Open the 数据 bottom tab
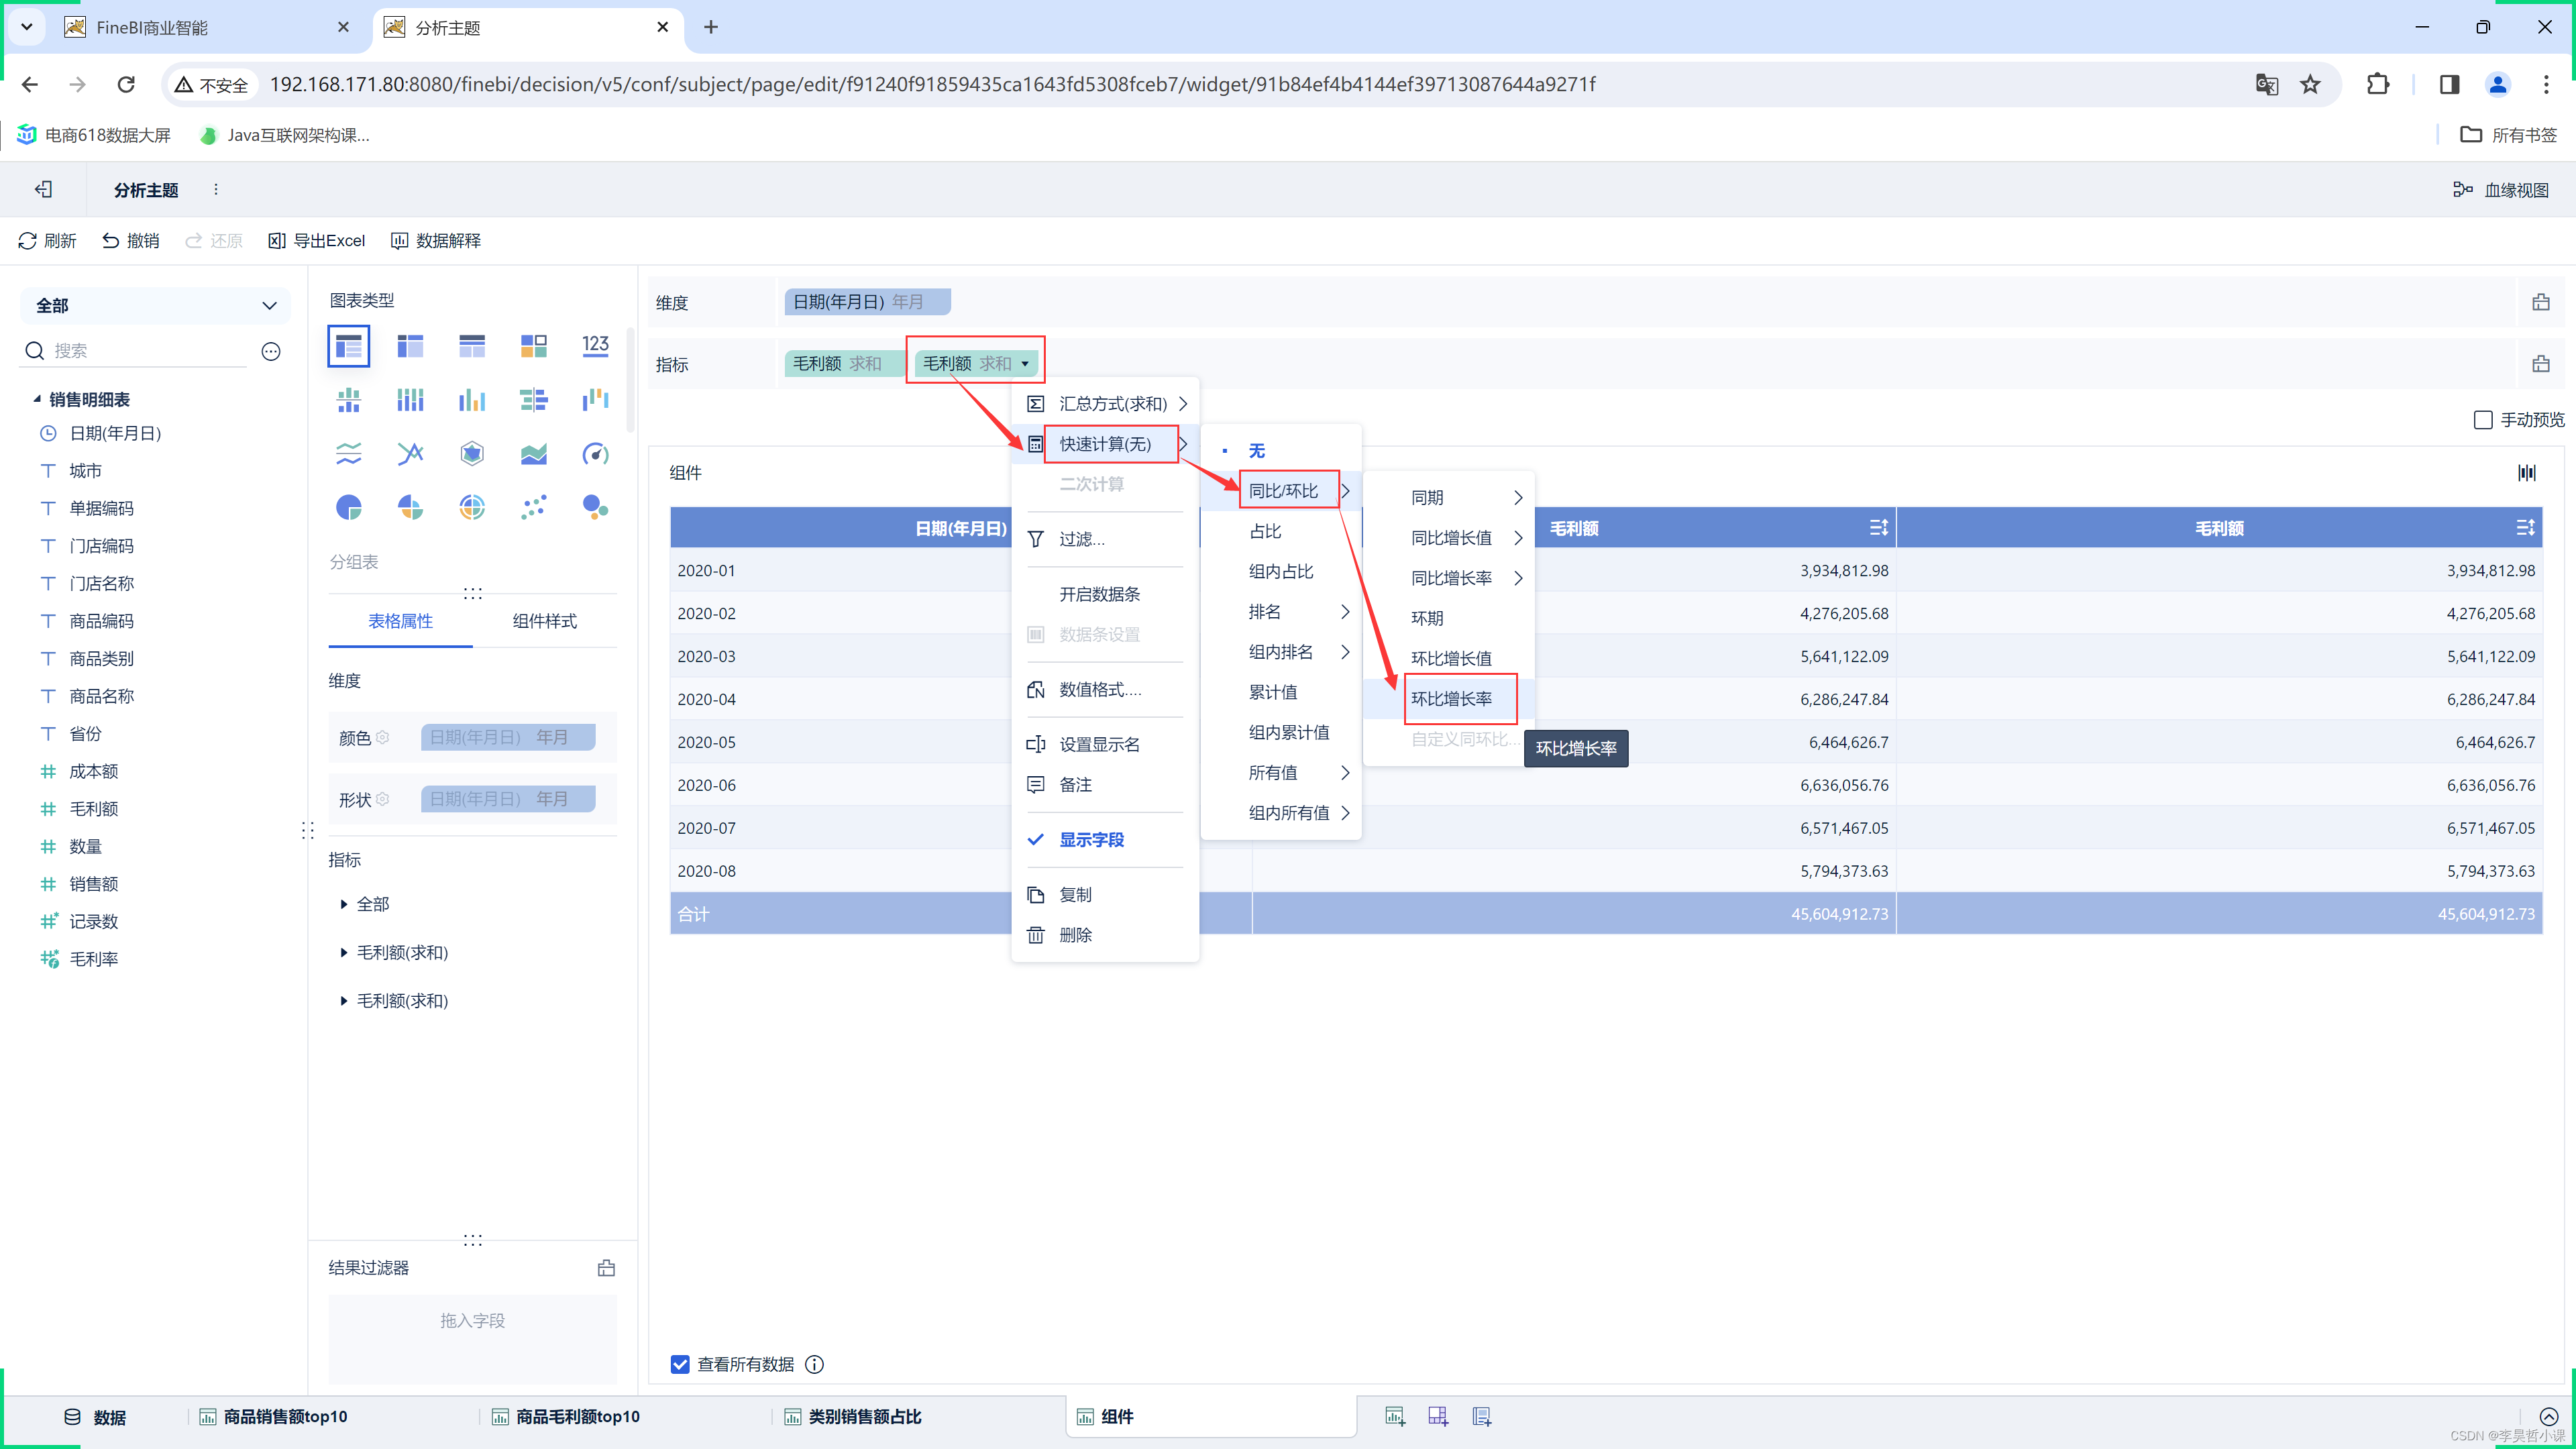 (x=95, y=1417)
